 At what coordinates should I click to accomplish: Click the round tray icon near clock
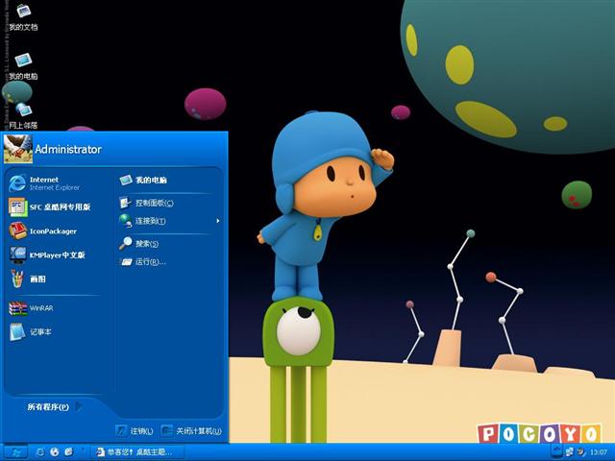click(580, 452)
